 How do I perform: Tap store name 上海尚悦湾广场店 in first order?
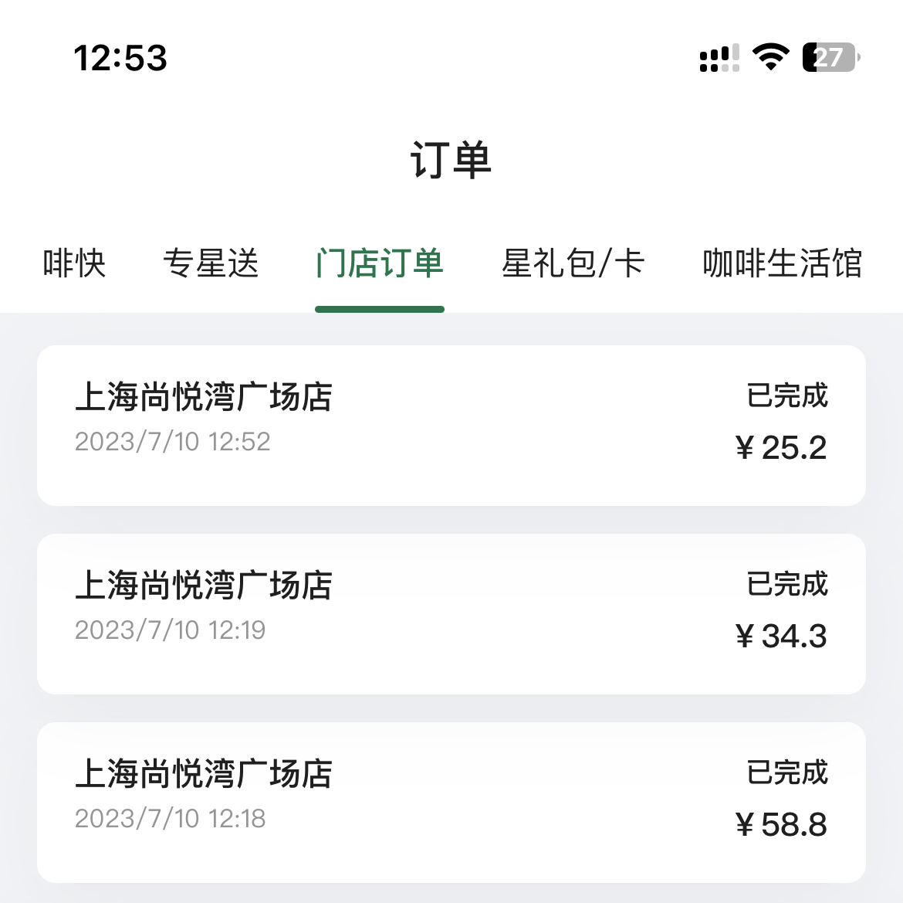(x=204, y=396)
